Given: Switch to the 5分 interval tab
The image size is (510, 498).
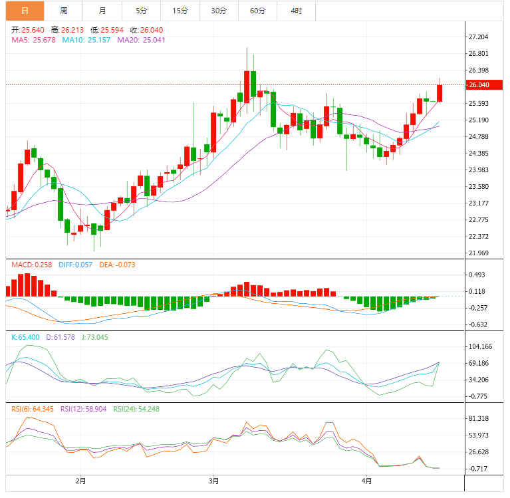Looking at the screenshot, I should tap(141, 11).
